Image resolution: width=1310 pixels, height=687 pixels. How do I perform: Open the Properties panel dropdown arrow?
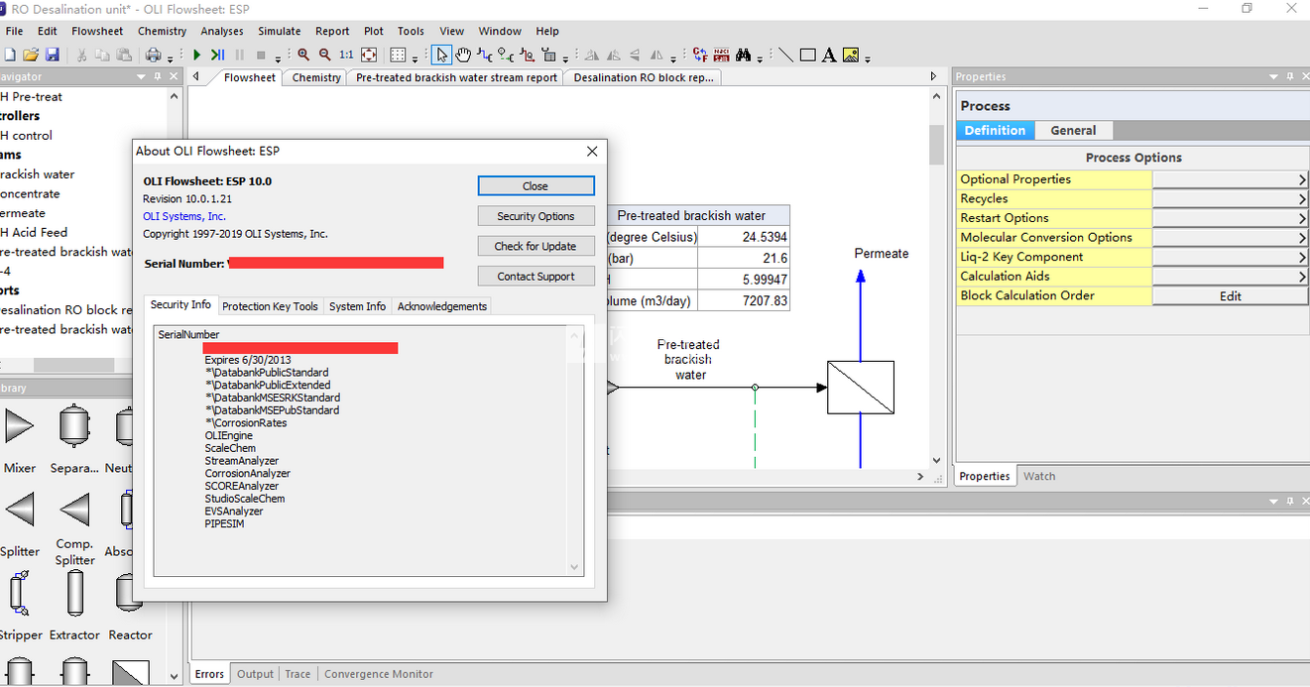(x=1274, y=76)
